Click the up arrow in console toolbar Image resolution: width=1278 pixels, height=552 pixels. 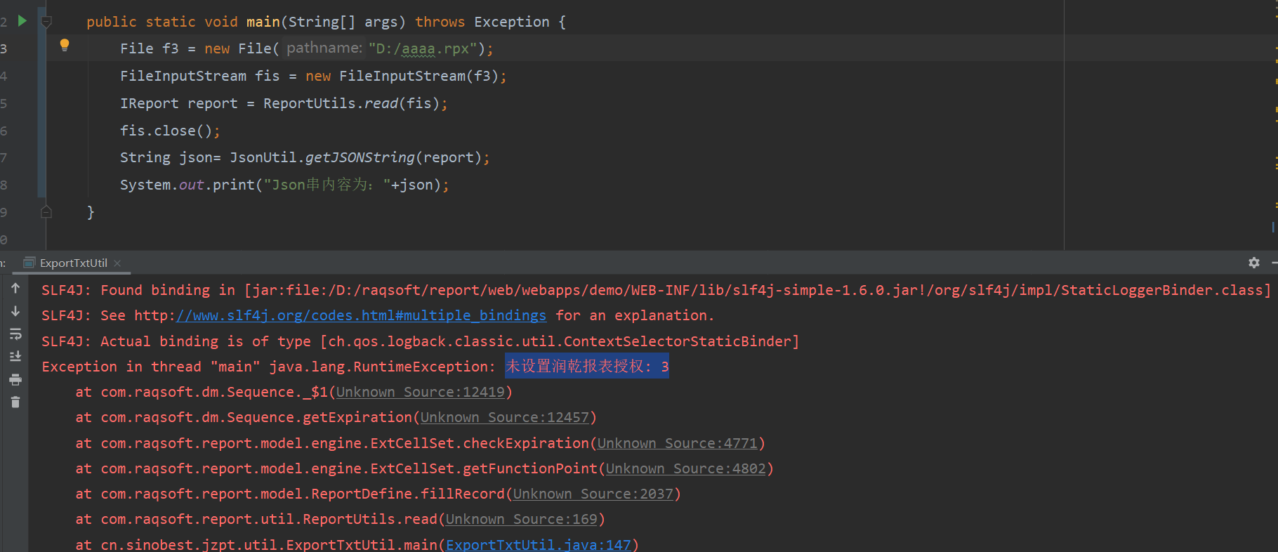[x=15, y=288]
